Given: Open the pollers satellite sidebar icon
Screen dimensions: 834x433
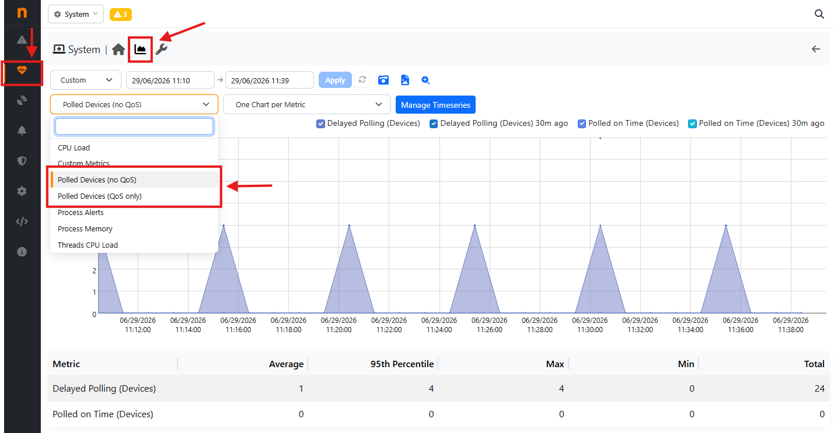Looking at the screenshot, I should (x=22, y=100).
